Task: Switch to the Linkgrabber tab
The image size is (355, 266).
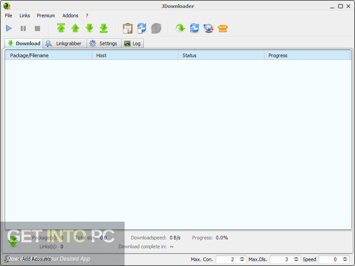Action: [x=65, y=43]
